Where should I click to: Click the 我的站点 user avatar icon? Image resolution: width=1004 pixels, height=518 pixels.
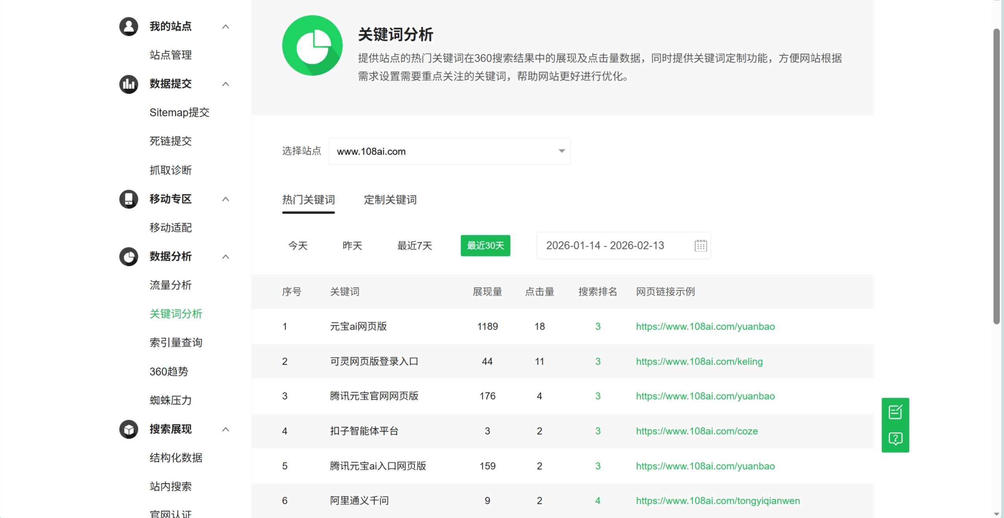(x=129, y=26)
